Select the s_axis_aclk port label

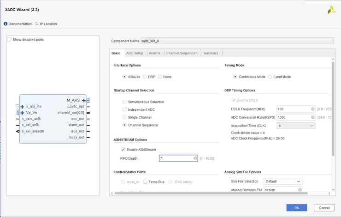pos(31,119)
